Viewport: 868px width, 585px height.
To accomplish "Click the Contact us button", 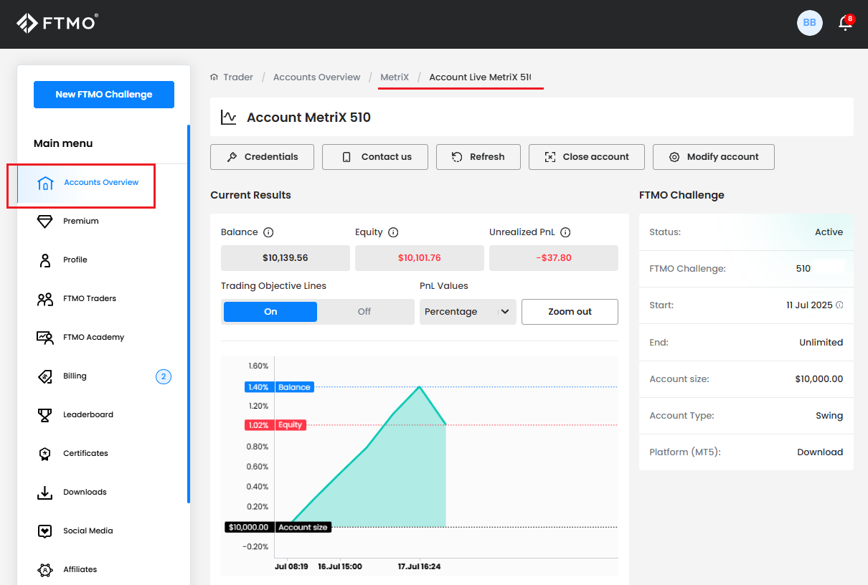I will click(x=375, y=157).
